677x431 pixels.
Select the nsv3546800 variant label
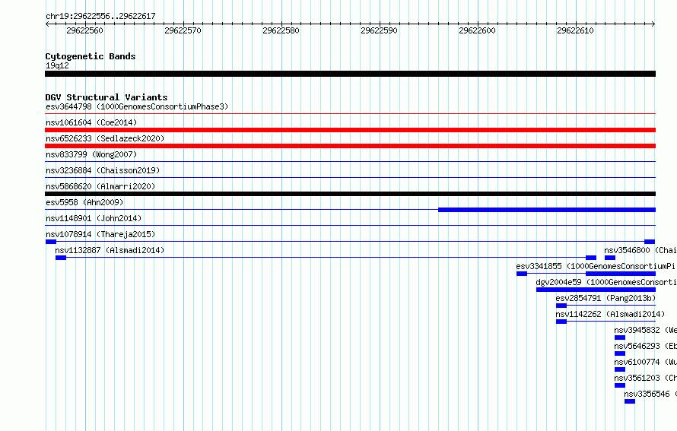pyautogui.click(x=640, y=250)
